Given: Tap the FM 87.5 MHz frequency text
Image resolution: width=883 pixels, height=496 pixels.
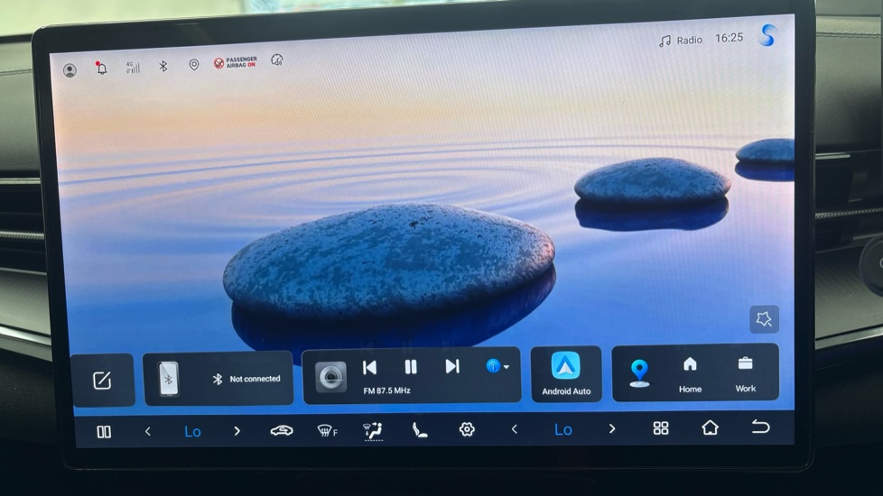Looking at the screenshot, I should pos(386,390).
